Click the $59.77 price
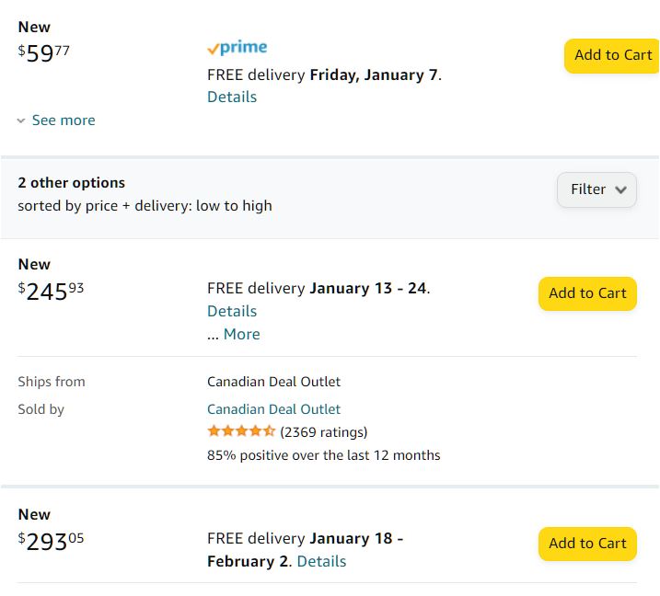Viewport: 660px width, 596px height. [x=44, y=53]
